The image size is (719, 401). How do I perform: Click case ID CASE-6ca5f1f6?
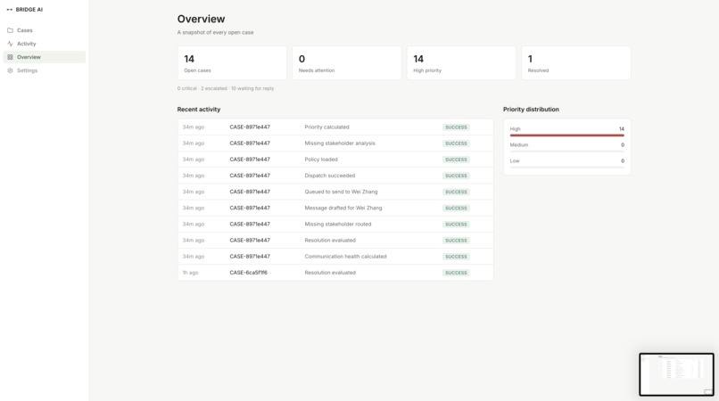click(x=248, y=273)
